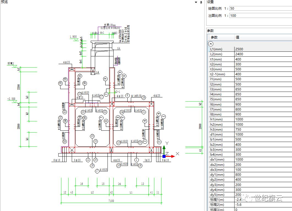Click the dy2(mm) value cell
Viewport: 292px width, 211px height.
click(x=263, y=180)
